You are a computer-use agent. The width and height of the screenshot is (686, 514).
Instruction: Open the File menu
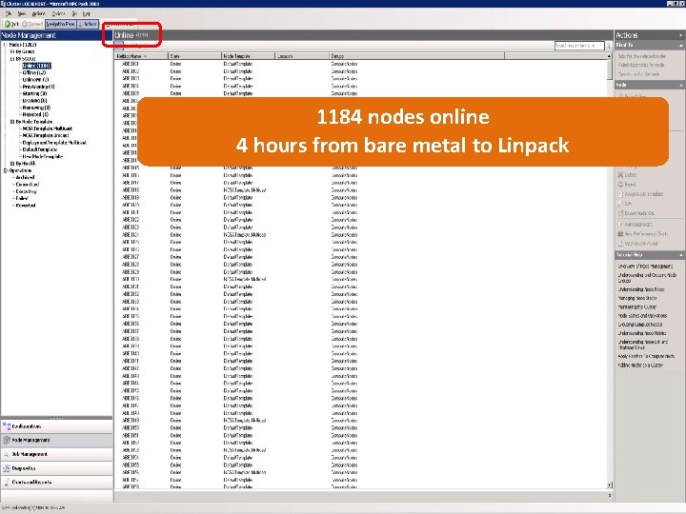[x=9, y=13]
